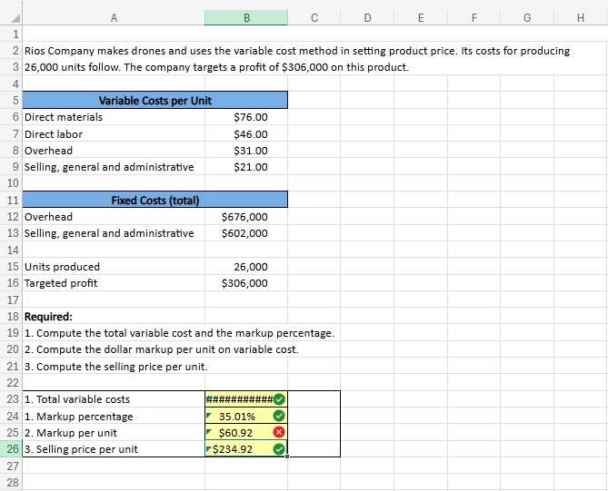Click the red X beside Markup per unit
Screen dimensions: 608x491
pos(279,432)
